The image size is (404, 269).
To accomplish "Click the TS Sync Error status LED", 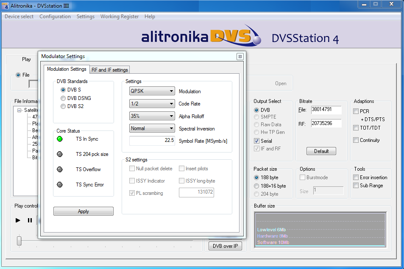I will 60,185.
